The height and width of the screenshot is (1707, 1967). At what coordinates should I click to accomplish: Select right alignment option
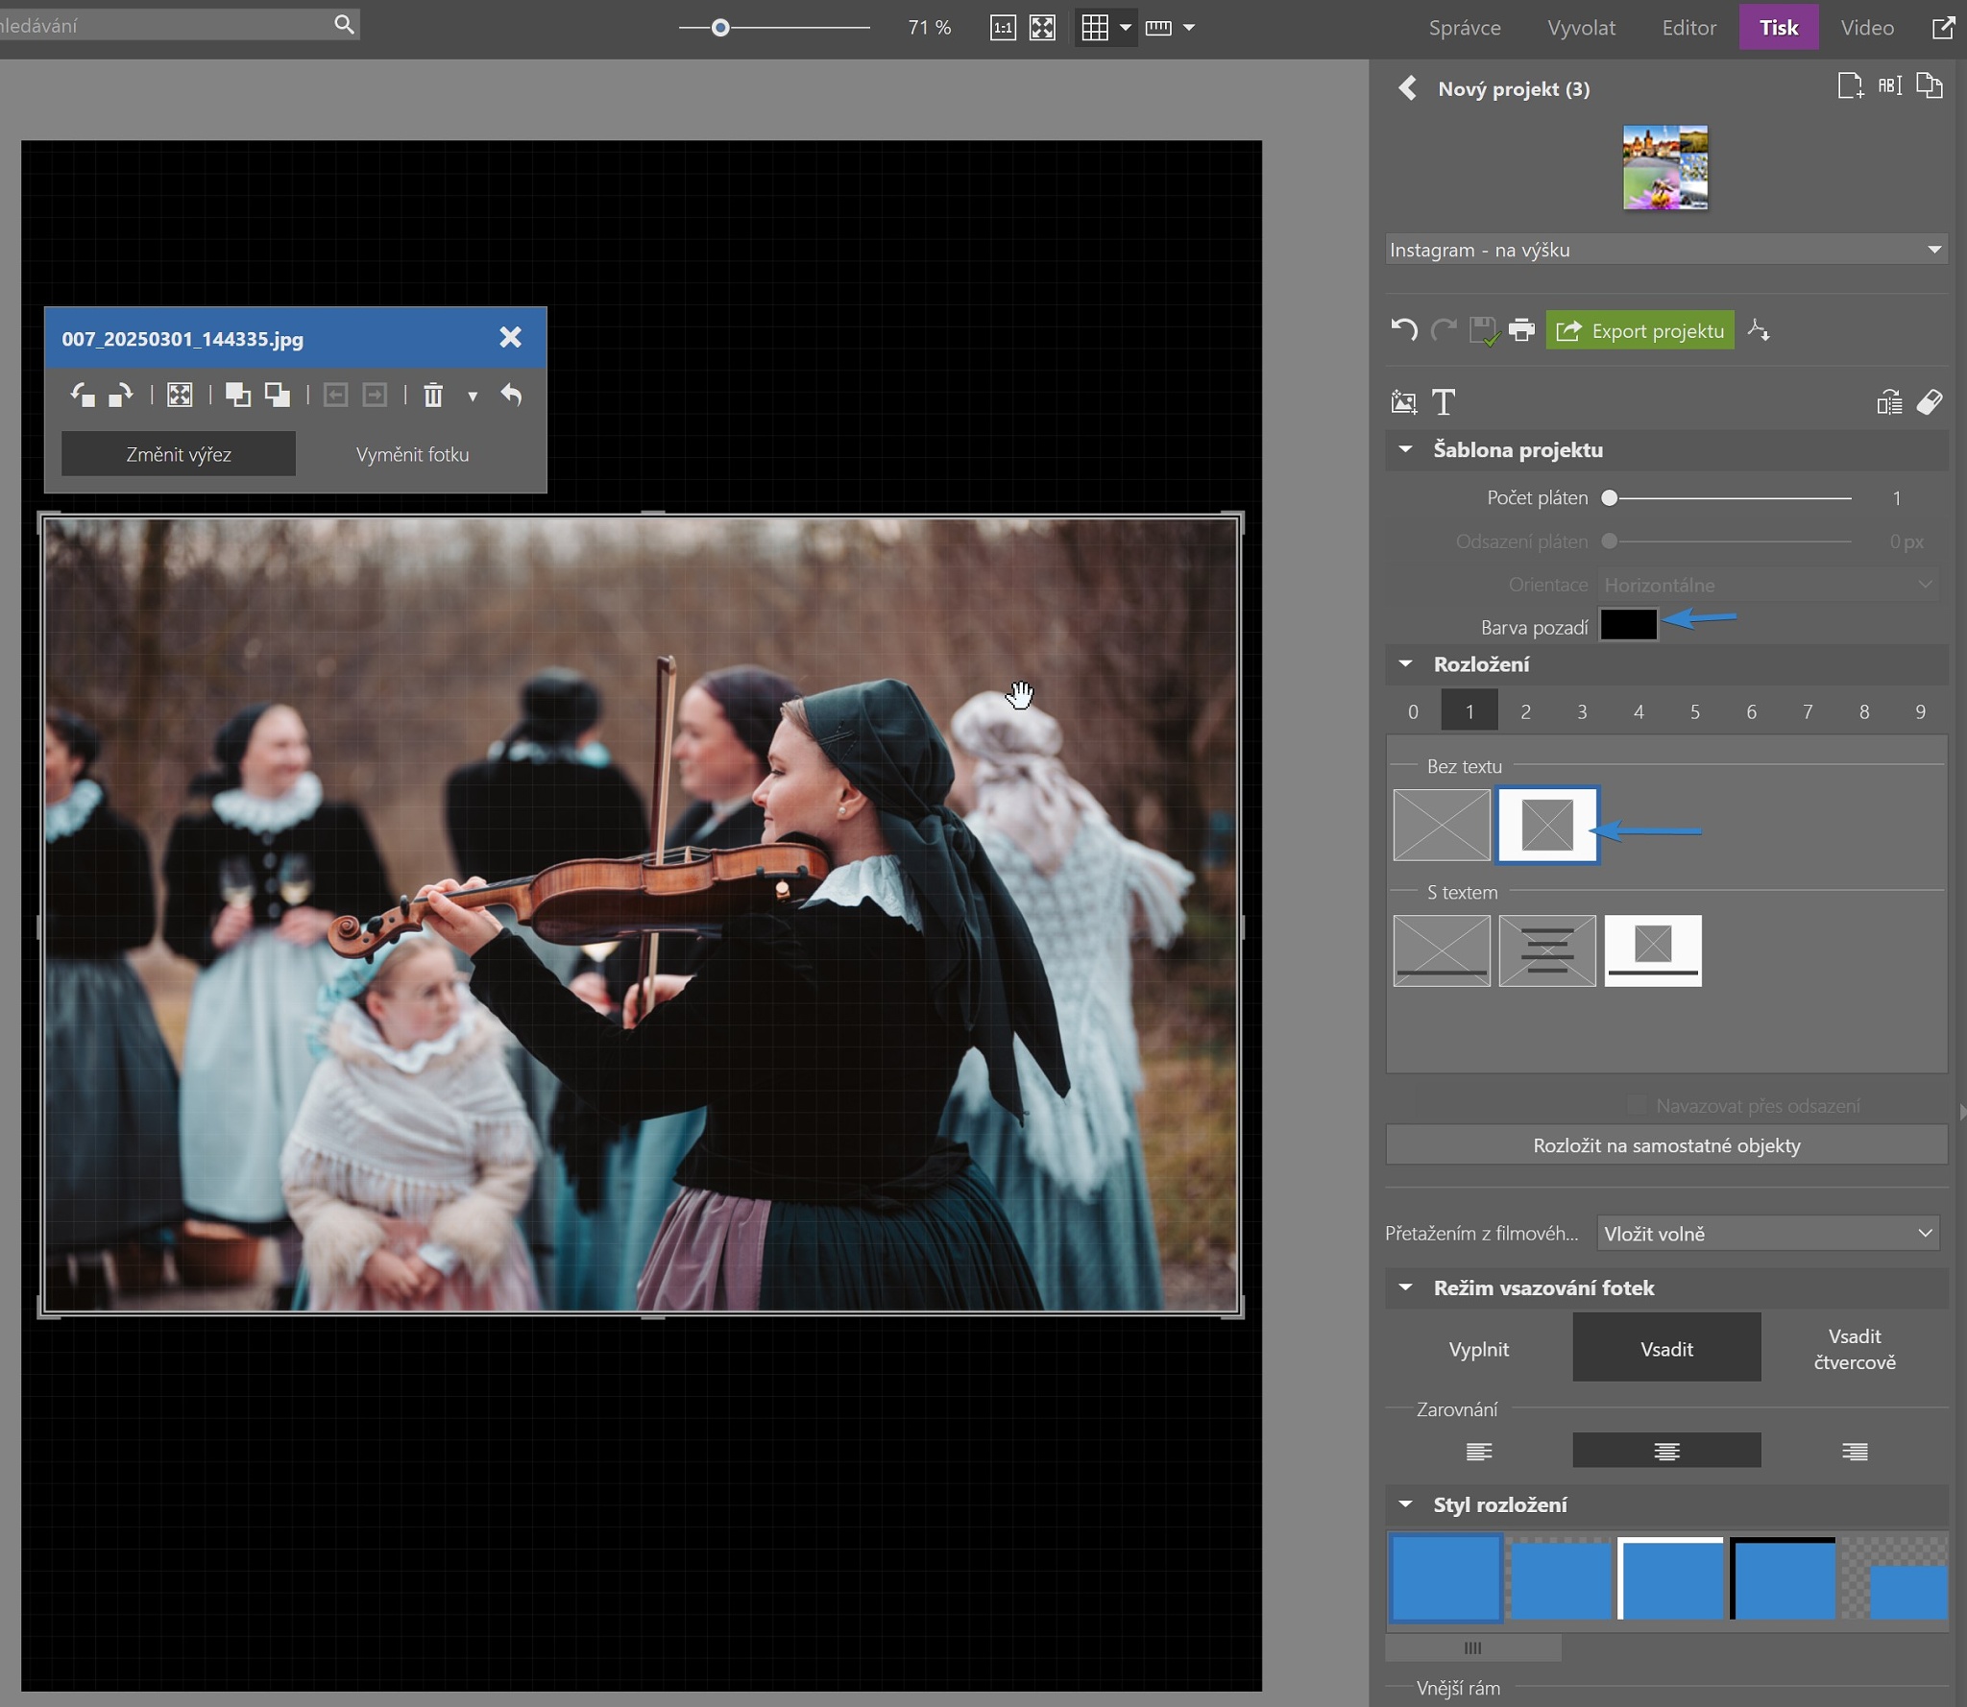coord(1854,1451)
